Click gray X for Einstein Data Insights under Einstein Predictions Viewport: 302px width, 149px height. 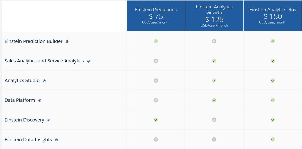(x=156, y=139)
